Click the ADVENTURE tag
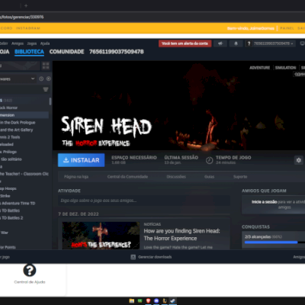 coord(259,68)
